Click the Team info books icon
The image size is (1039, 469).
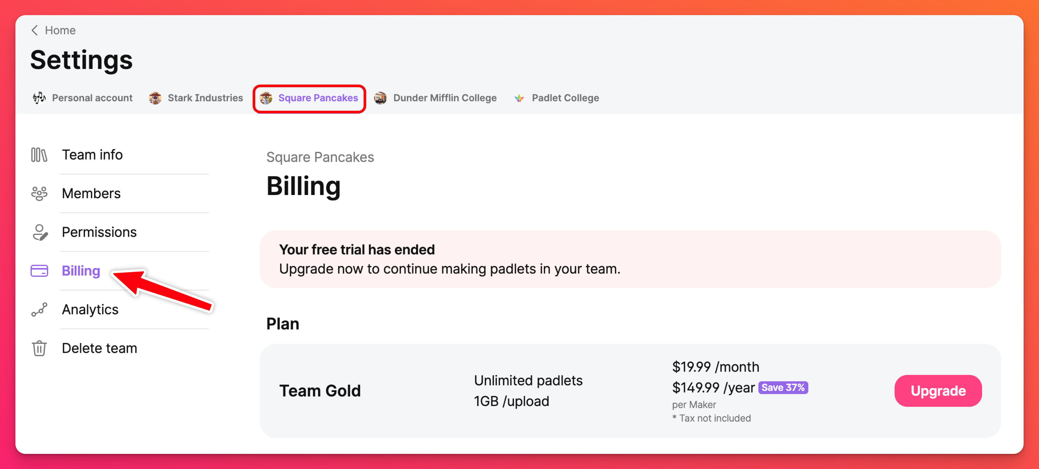pos(39,155)
